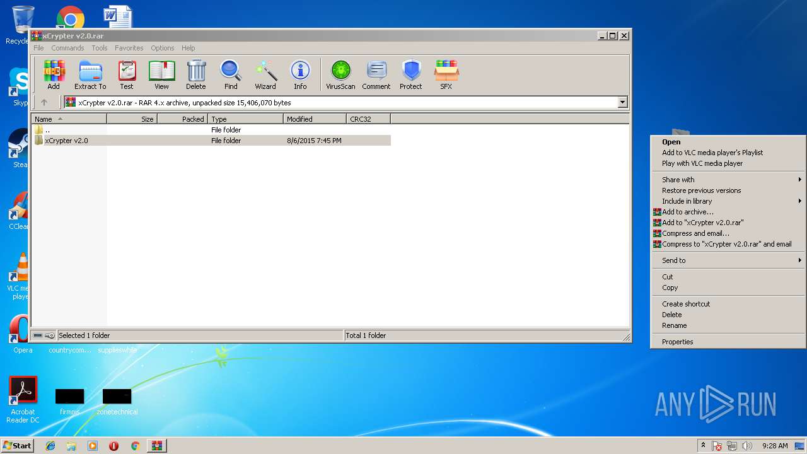
Task: Sort by the CRC32 column header
Action: point(368,119)
